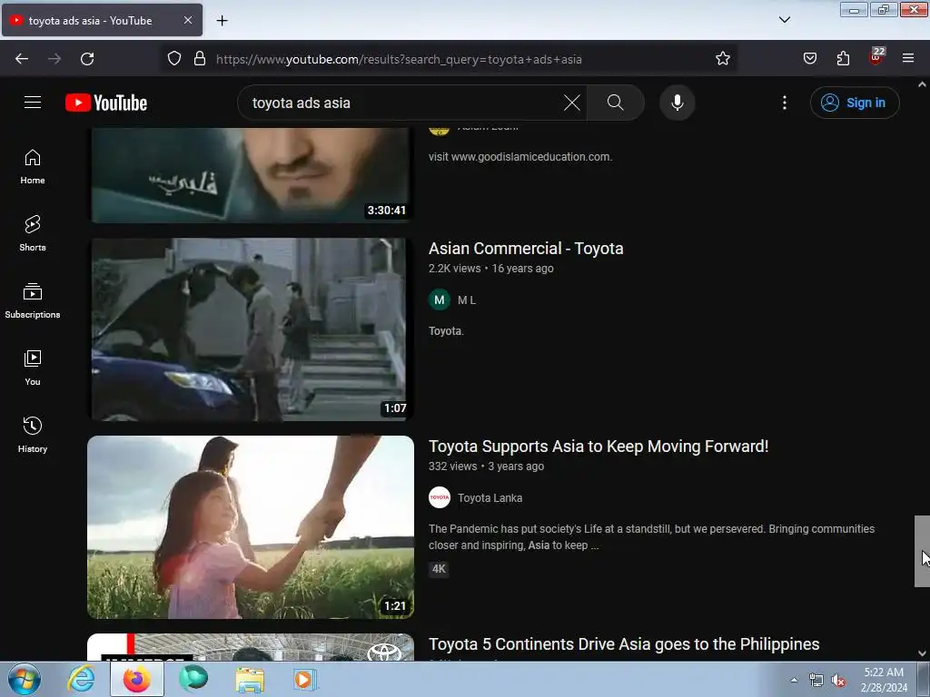930x697 pixels.
Task: Open Toyota Supports Asia video title
Action: (x=598, y=447)
